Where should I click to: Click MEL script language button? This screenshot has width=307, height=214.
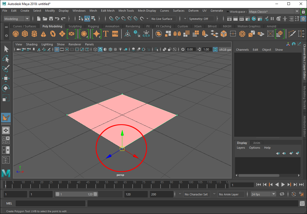(9, 203)
